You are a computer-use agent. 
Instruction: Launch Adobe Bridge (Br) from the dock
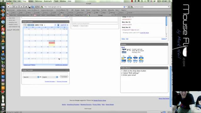(3, 73)
